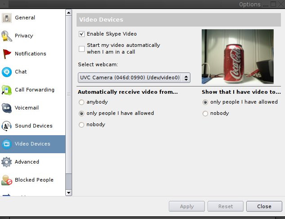Click the red Notifications flag icon
This screenshot has width=285, height=219.
pyautogui.click(x=7, y=54)
